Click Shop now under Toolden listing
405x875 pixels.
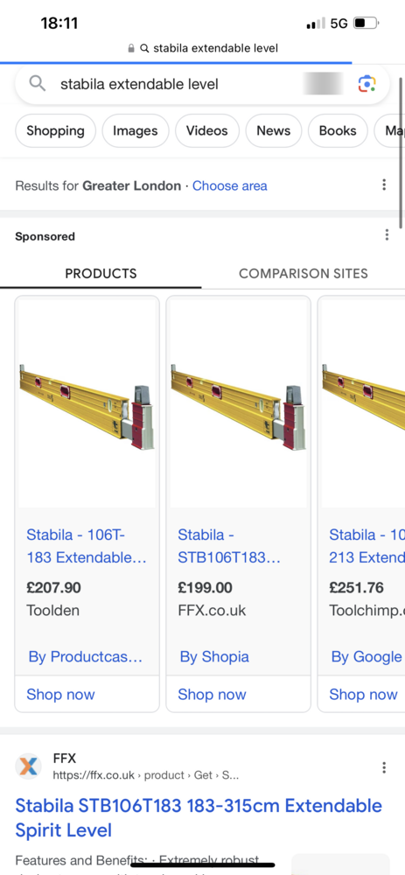[61, 694]
